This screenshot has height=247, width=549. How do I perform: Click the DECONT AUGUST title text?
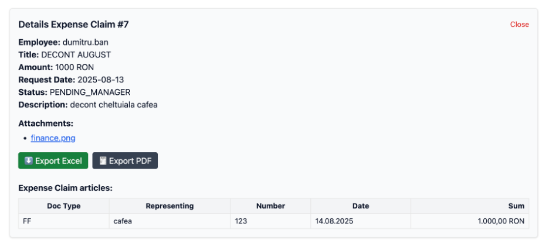[x=76, y=55]
